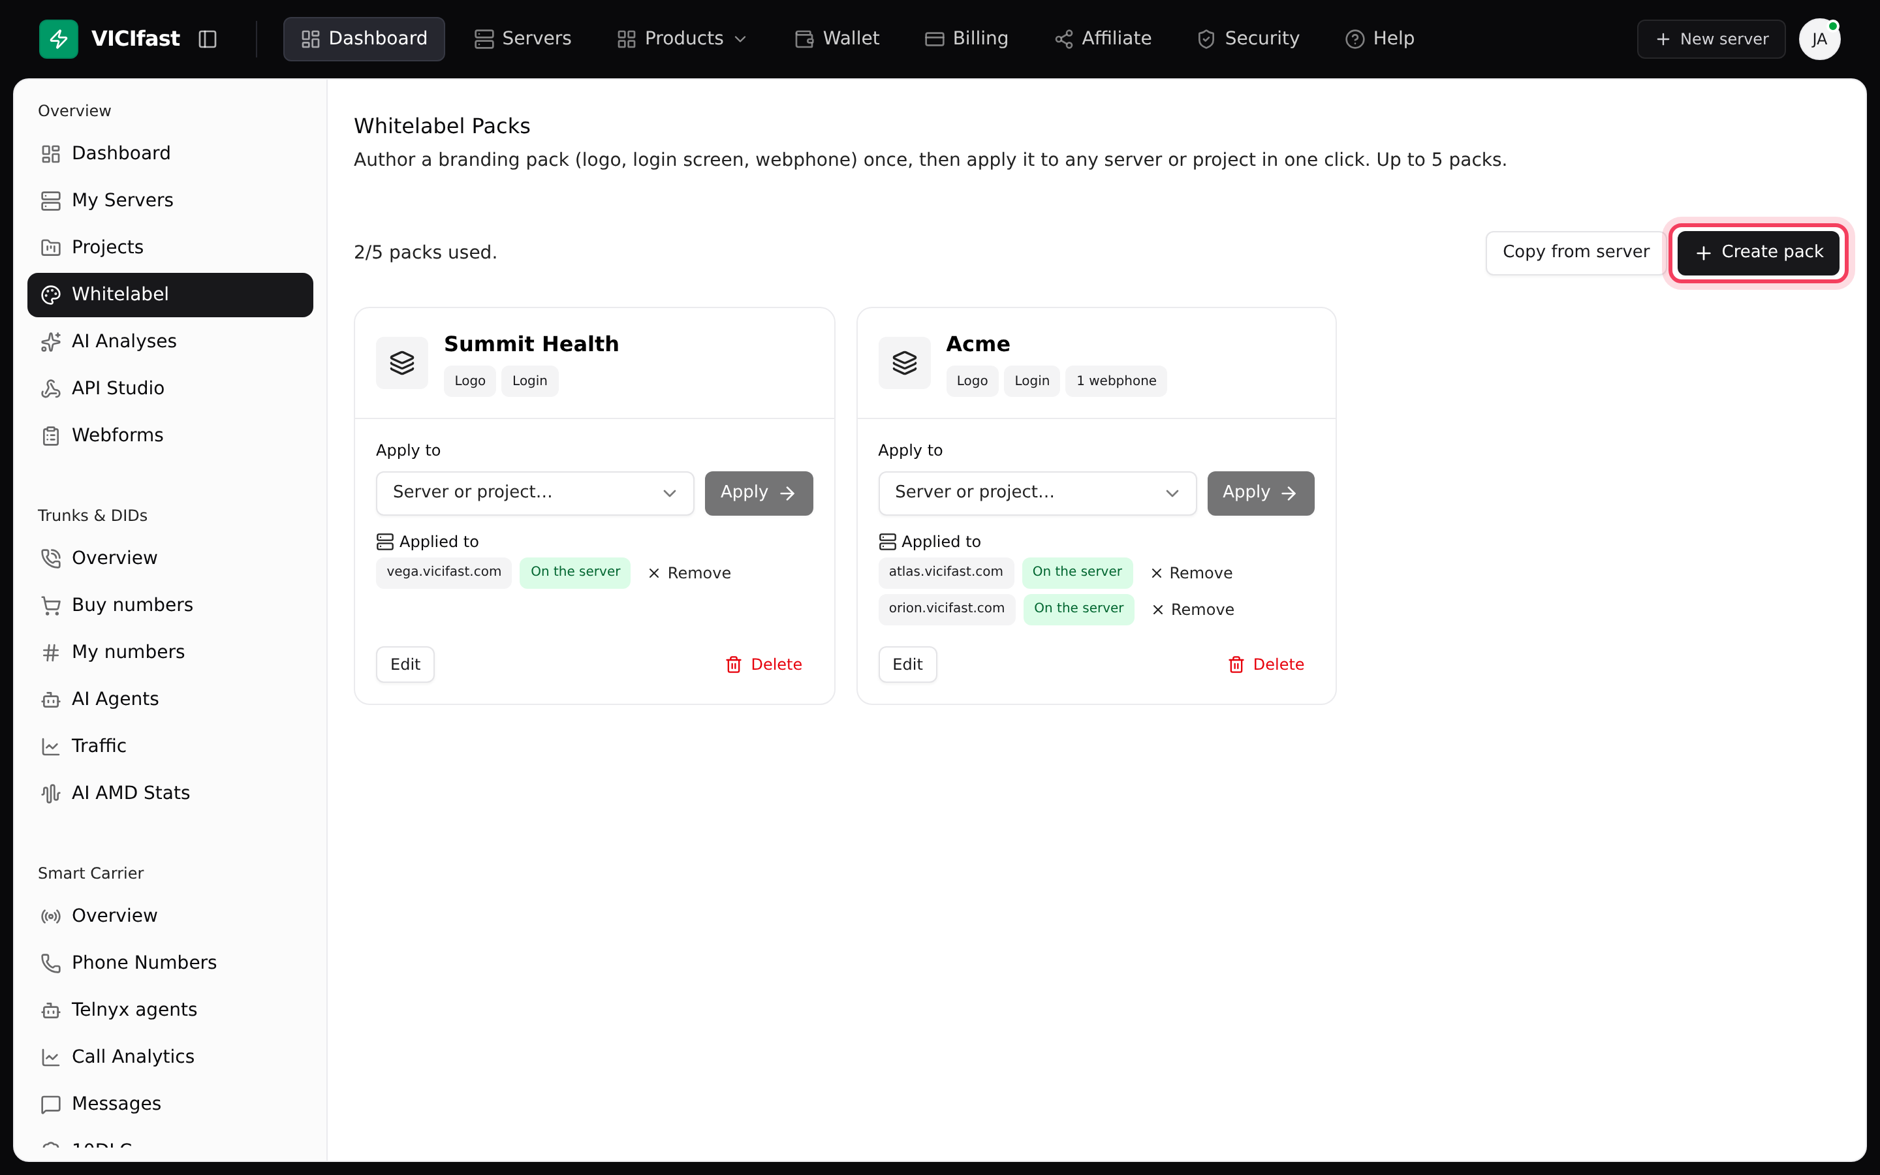Image resolution: width=1880 pixels, height=1175 pixels.
Task: Open My numbers
Action: coord(170,652)
